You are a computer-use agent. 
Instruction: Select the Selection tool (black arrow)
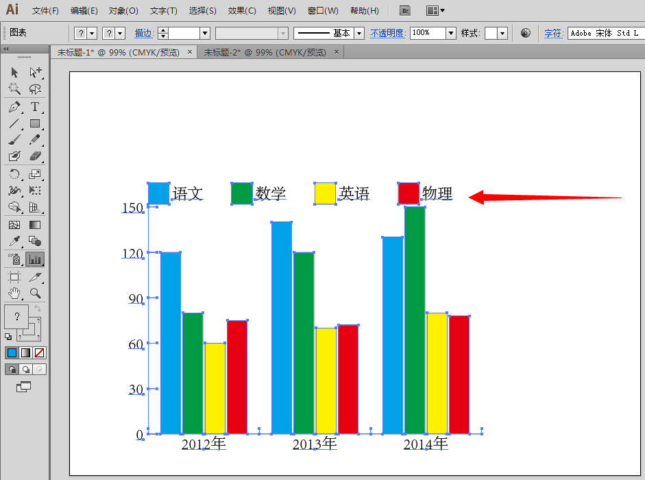[14, 73]
